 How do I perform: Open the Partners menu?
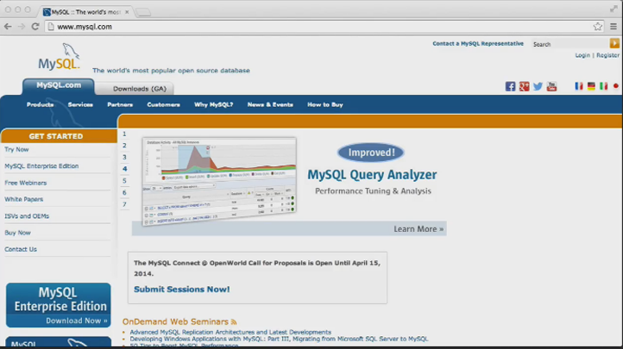[120, 105]
